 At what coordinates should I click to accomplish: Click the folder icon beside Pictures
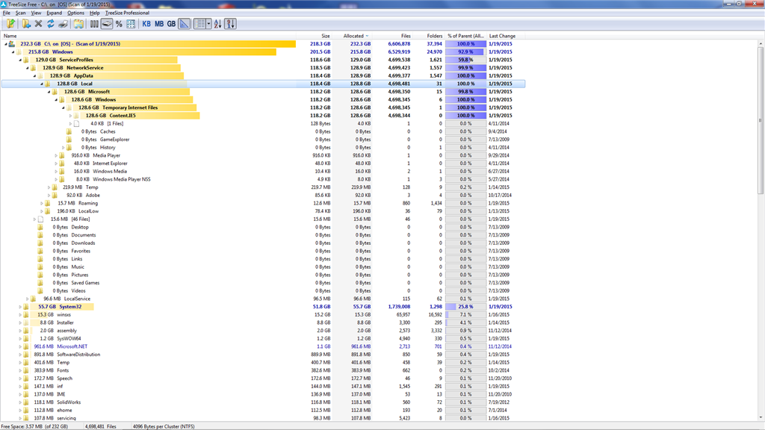pos(40,275)
